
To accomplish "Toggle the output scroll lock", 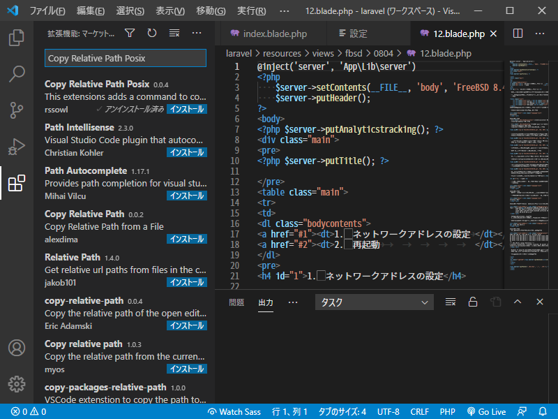I will tap(473, 302).
